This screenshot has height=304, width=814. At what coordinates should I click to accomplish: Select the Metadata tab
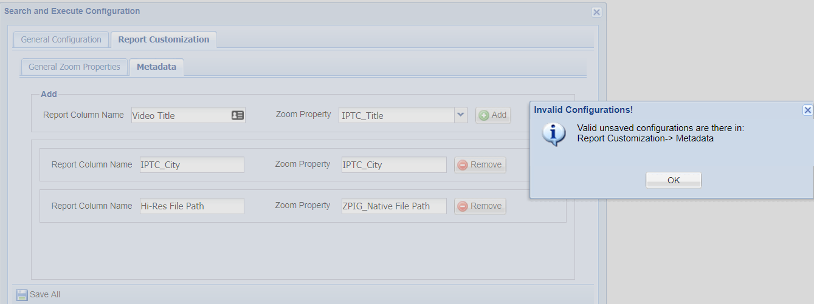156,67
